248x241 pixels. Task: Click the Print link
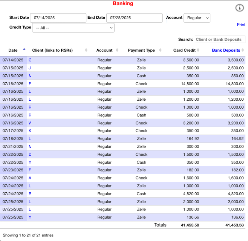coord(241,25)
